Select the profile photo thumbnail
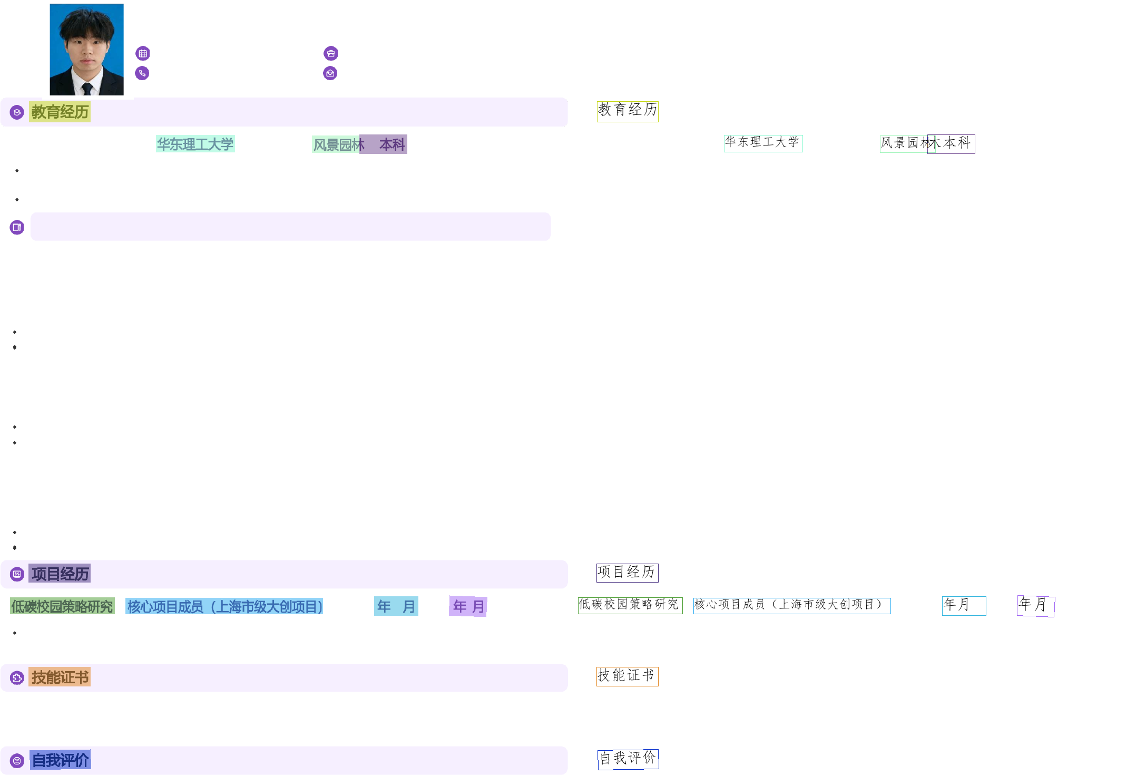Viewport: 1136px width, 775px height. (86, 50)
